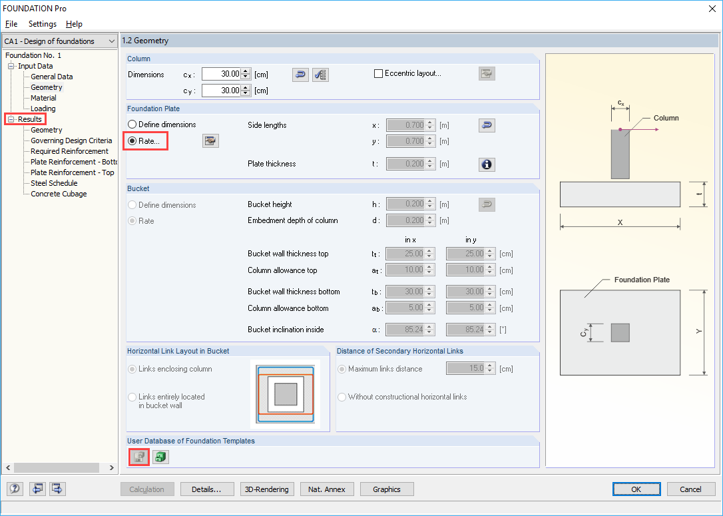
Task: Click the plate thickness info icon
Action: coord(487,164)
